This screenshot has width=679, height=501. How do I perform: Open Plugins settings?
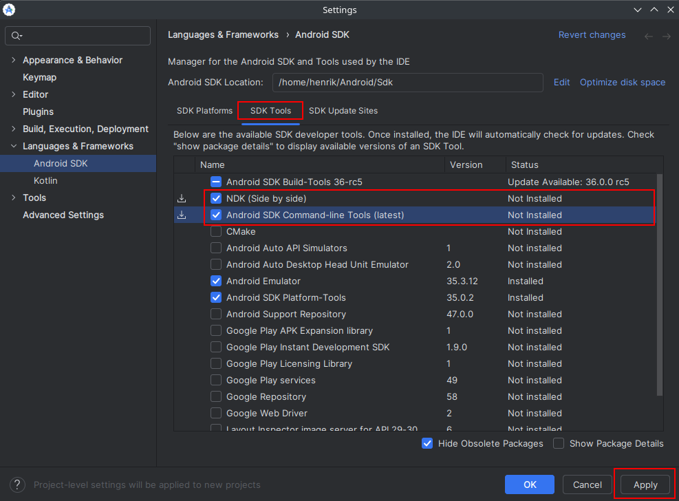click(38, 111)
